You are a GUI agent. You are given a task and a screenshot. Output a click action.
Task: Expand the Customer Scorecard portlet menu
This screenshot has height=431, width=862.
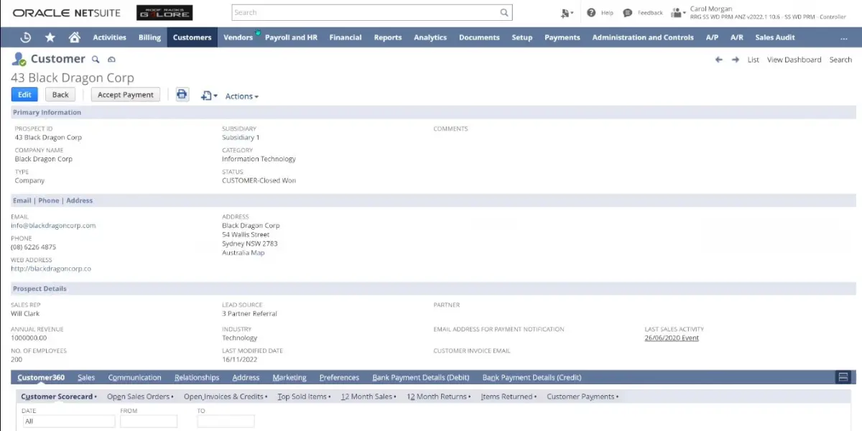pos(59,397)
